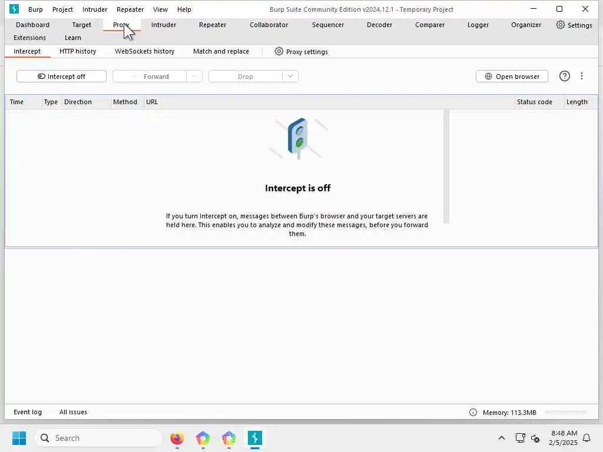Open the Burp menu
Screen dimensions: 603x452
pyautogui.click(x=35, y=9)
